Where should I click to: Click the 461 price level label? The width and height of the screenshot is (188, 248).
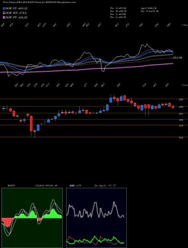pyautogui.click(x=181, y=114)
